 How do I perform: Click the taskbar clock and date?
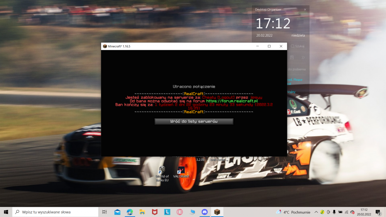(364, 212)
